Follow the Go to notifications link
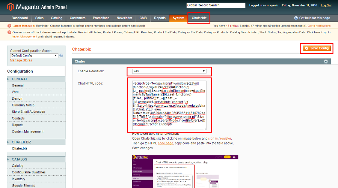 [319, 26]
